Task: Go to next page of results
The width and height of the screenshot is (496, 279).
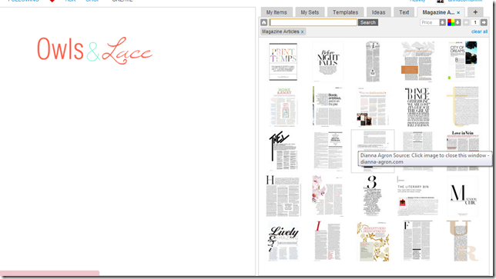Action: (484, 22)
